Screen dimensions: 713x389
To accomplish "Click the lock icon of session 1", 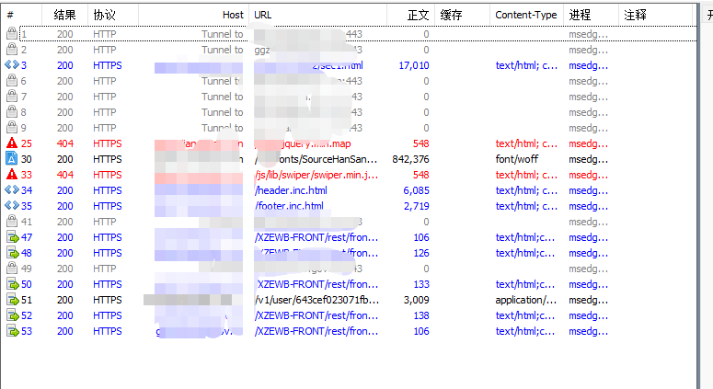I will [x=12, y=34].
